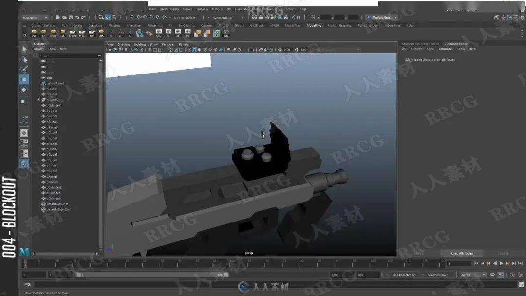
Task: Choose the Paint selection brush tool
Action: point(24,69)
